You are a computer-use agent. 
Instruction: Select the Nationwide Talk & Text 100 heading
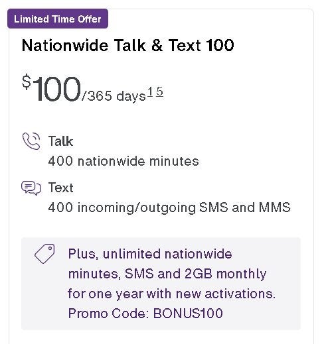[127, 45]
